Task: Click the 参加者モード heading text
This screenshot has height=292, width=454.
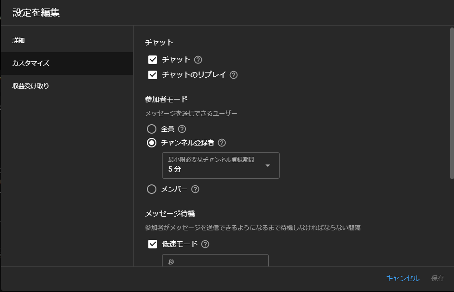Action: (x=166, y=100)
